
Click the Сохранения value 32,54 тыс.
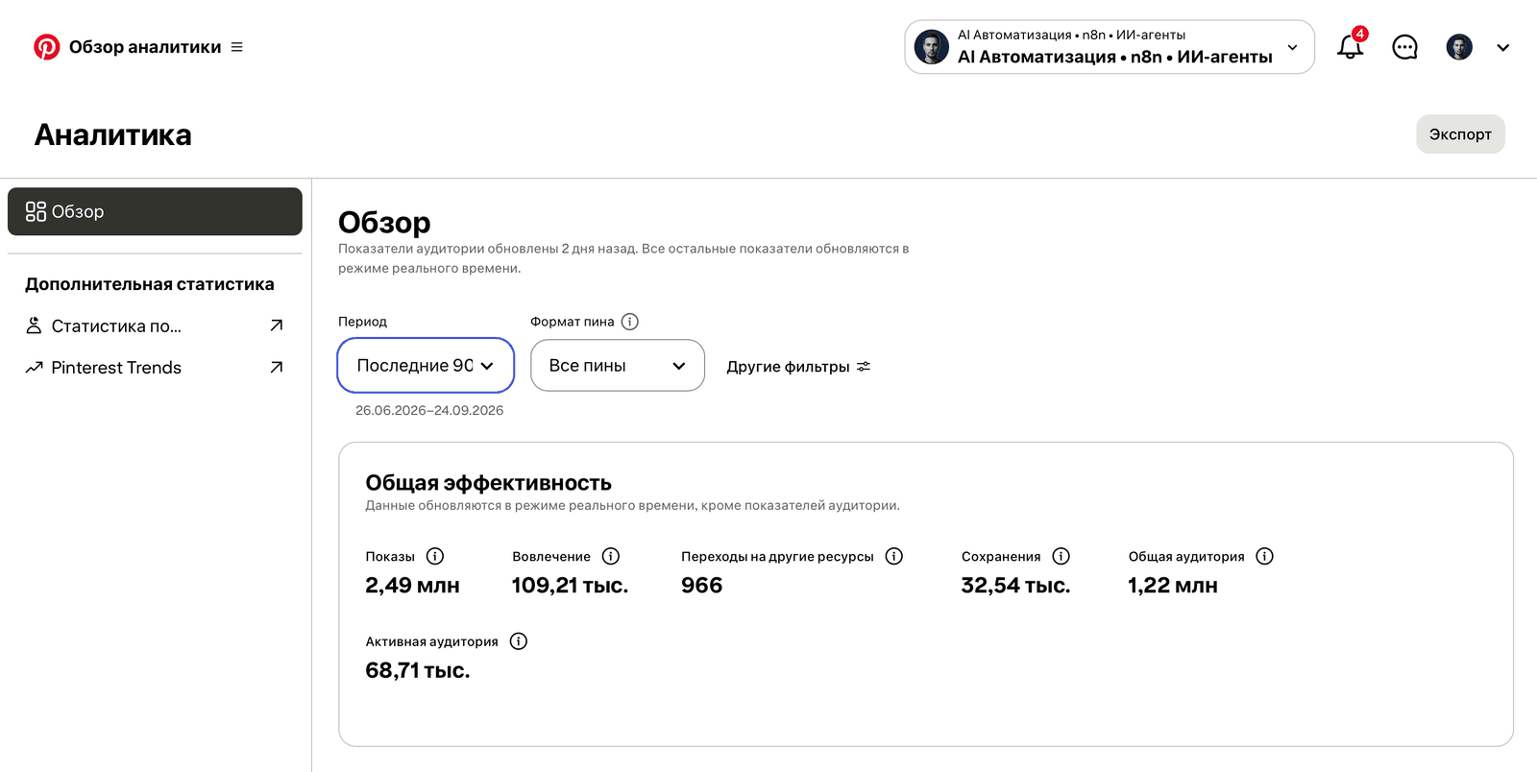[x=1015, y=586]
